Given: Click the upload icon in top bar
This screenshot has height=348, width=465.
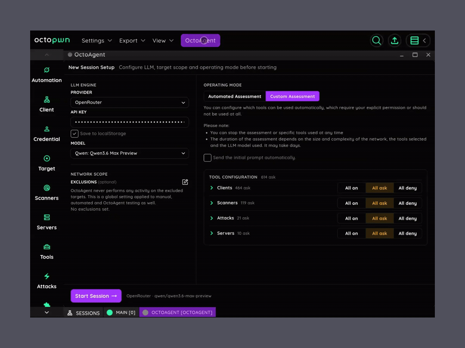Looking at the screenshot, I should (x=394, y=40).
